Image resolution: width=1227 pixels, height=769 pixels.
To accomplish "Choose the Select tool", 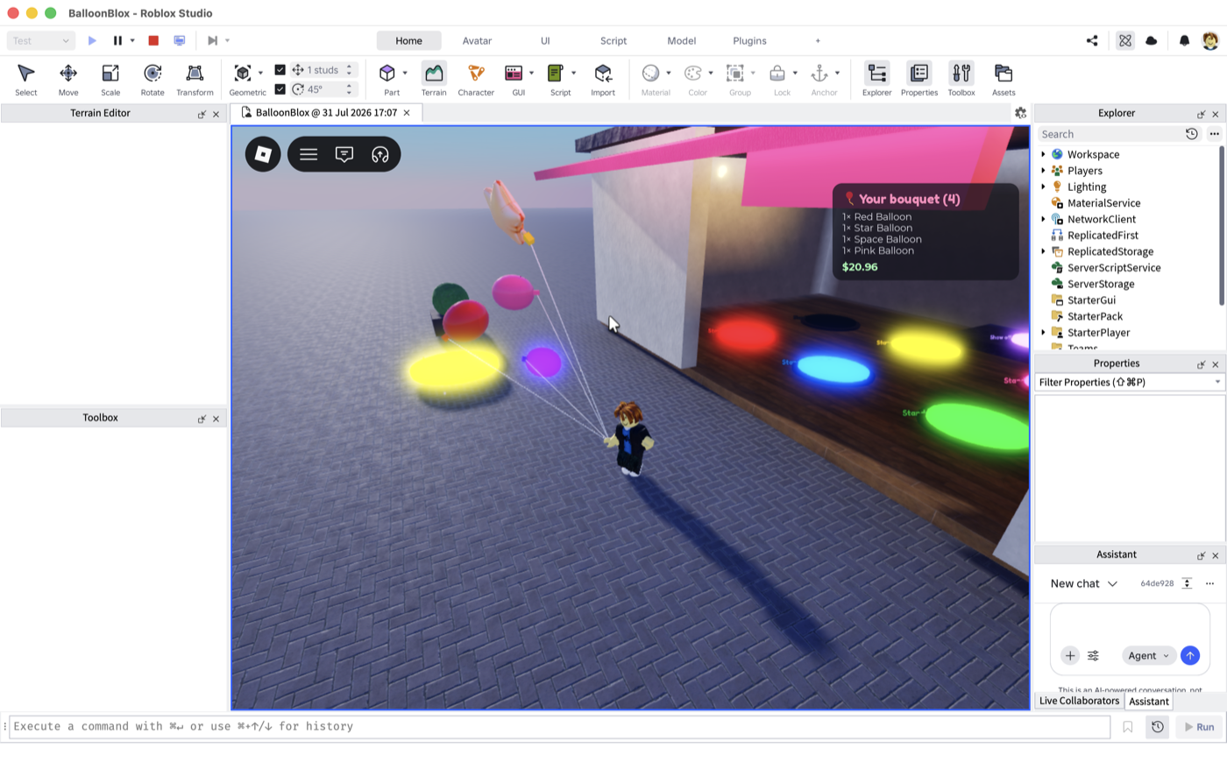I will point(26,79).
